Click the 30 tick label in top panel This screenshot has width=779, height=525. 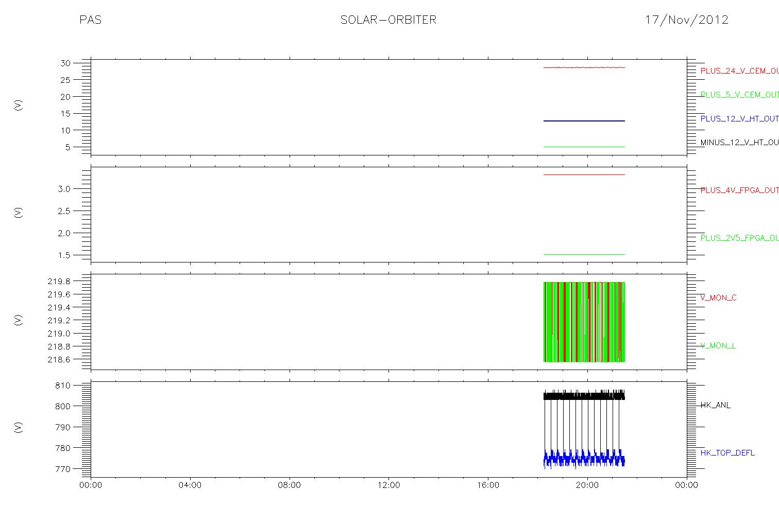pos(65,63)
